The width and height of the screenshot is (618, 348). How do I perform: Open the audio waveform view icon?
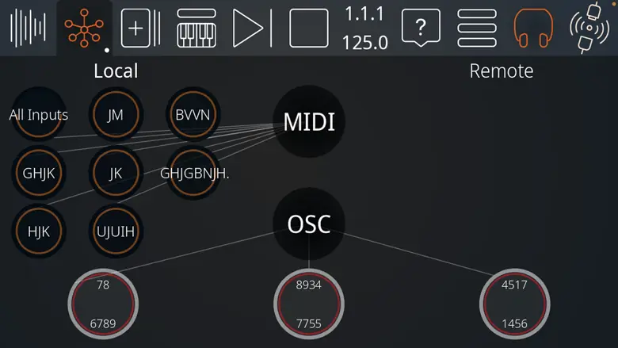[x=28, y=28]
